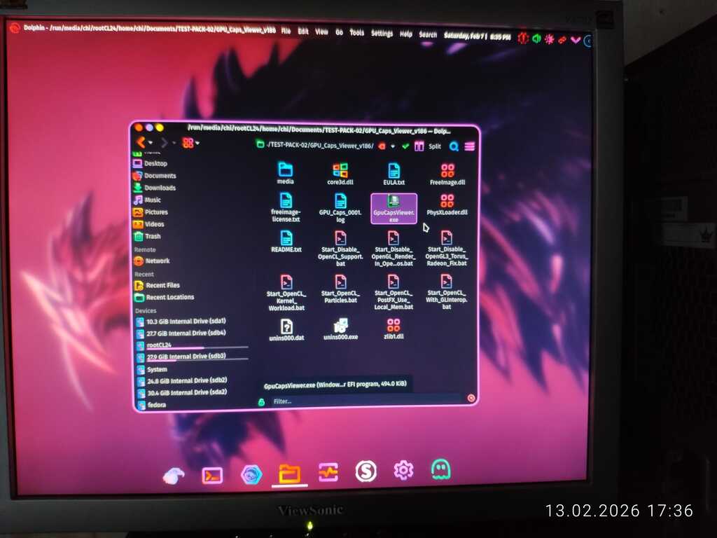717x538 pixels.
Task: Click the green checkmark in toolbar
Action: [405, 146]
